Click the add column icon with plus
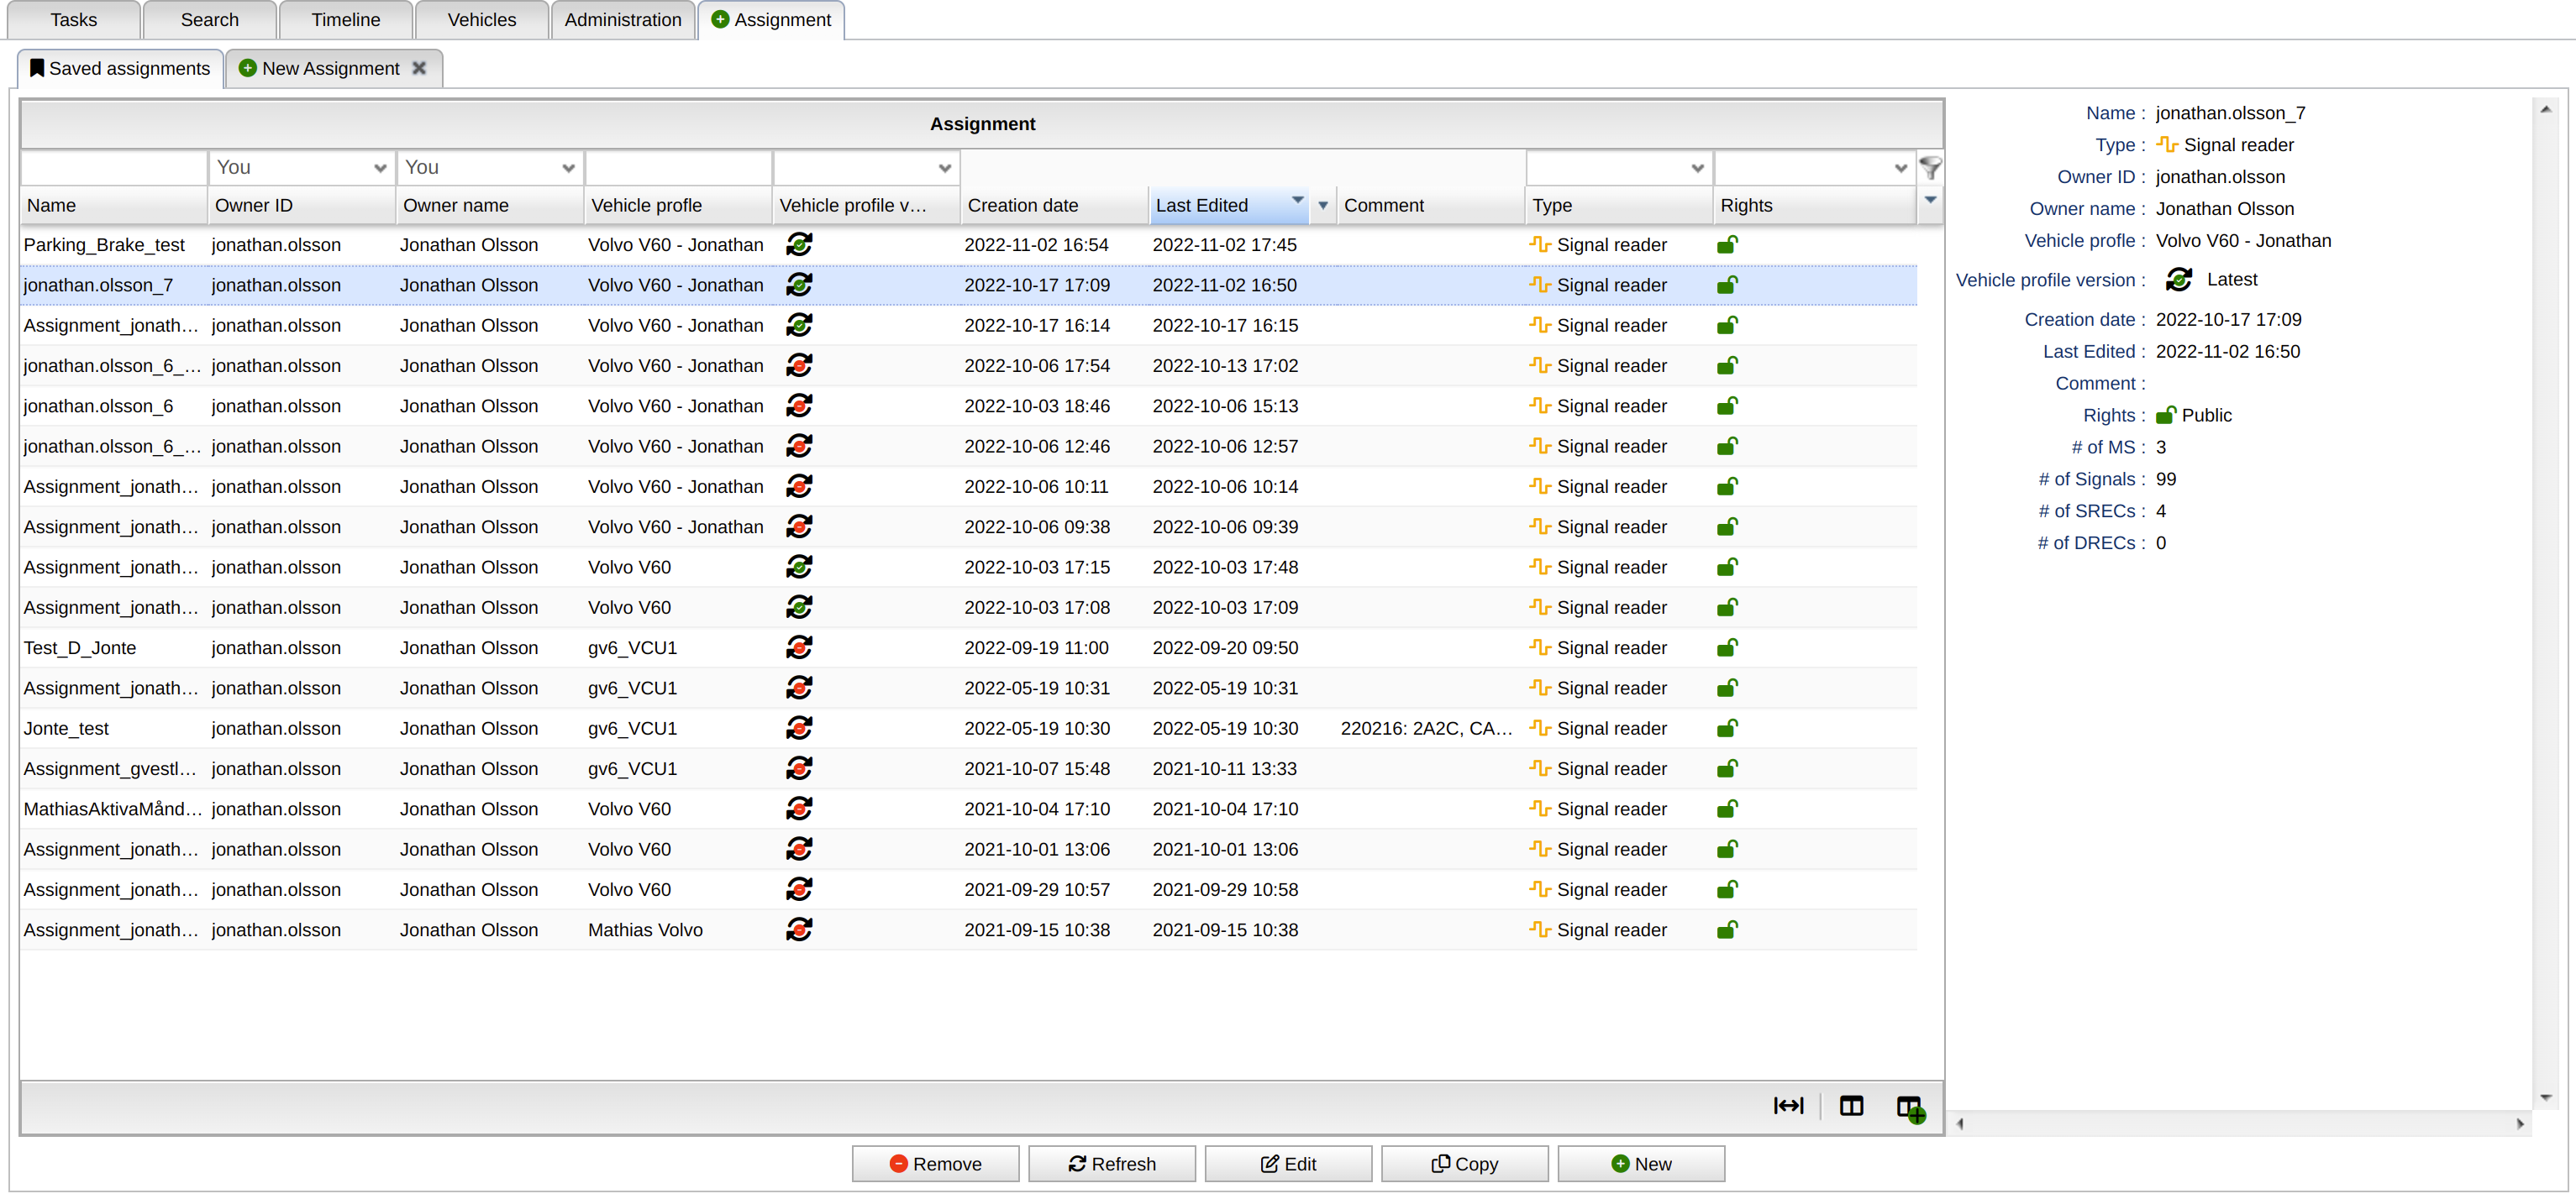This screenshot has width=2576, height=1199. 1910,1107
